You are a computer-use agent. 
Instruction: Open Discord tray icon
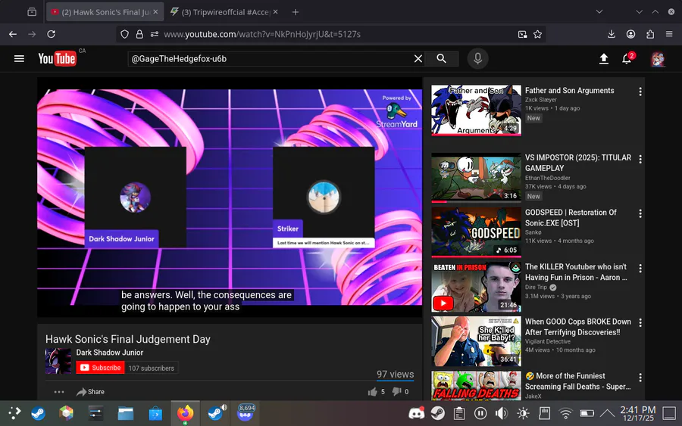pos(416,413)
